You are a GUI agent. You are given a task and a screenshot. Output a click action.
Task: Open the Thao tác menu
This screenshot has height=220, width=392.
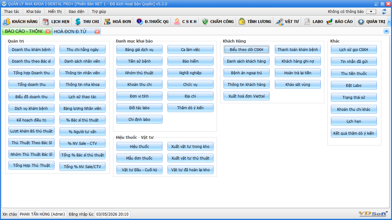click(x=12, y=12)
